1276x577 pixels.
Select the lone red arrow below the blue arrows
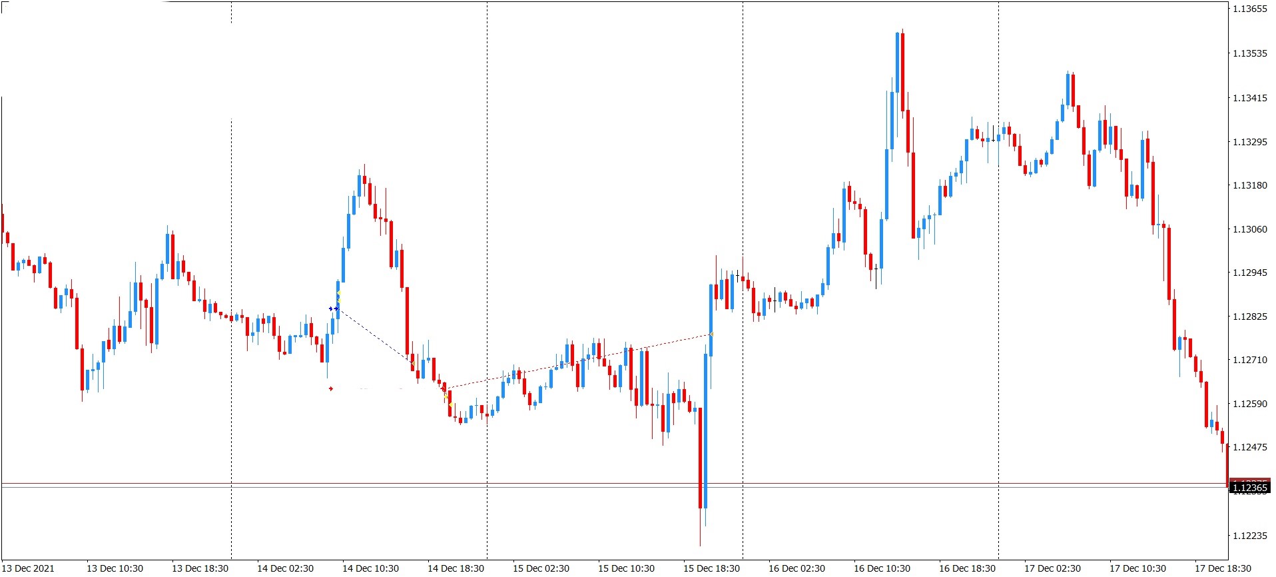pyautogui.click(x=330, y=388)
